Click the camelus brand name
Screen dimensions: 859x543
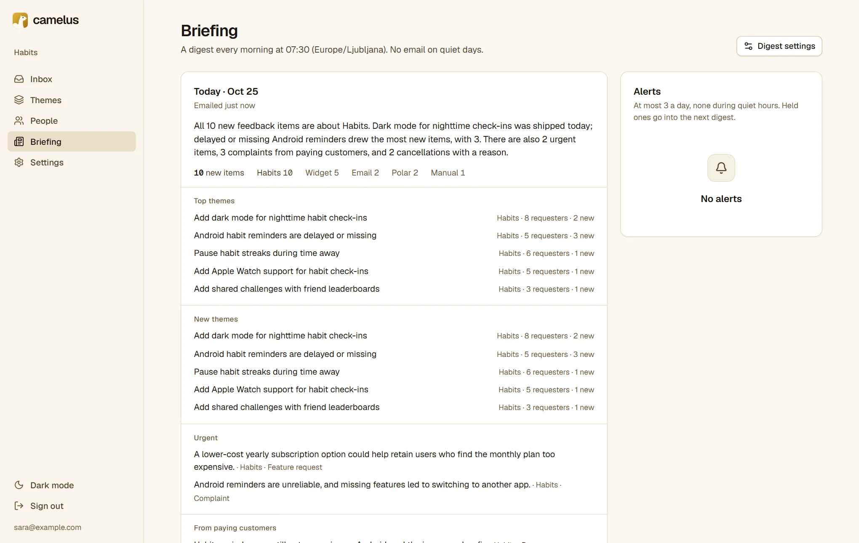pyautogui.click(x=56, y=20)
